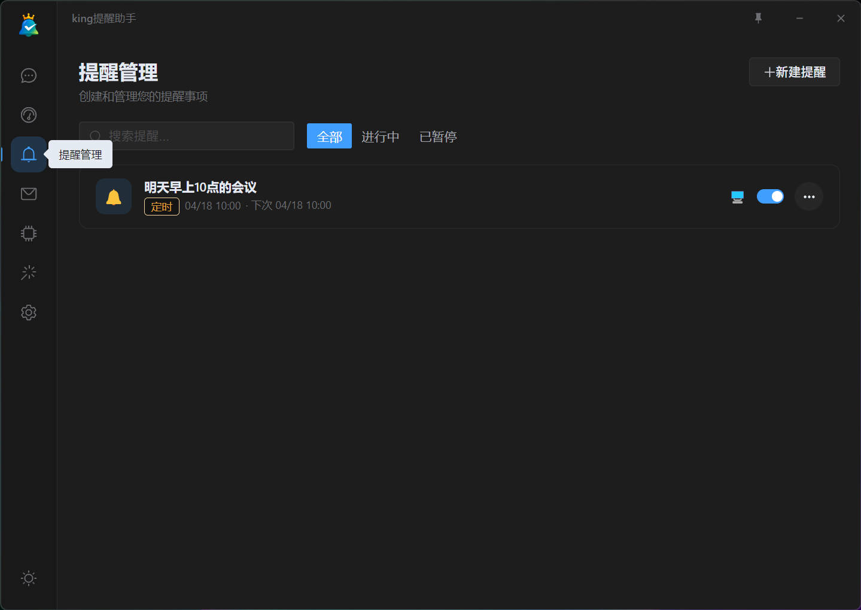Image resolution: width=861 pixels, height=610 pixels.
Task: Open the AI sparkle feature in sidebar
Action: (28, 272)
